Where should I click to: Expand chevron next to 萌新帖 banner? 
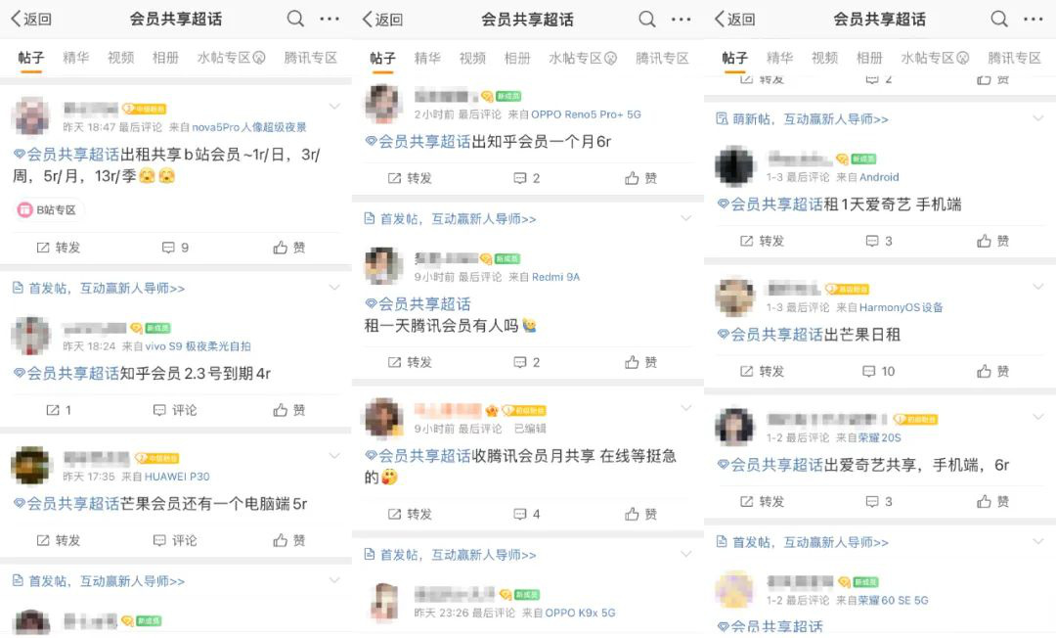point(1037,117)
